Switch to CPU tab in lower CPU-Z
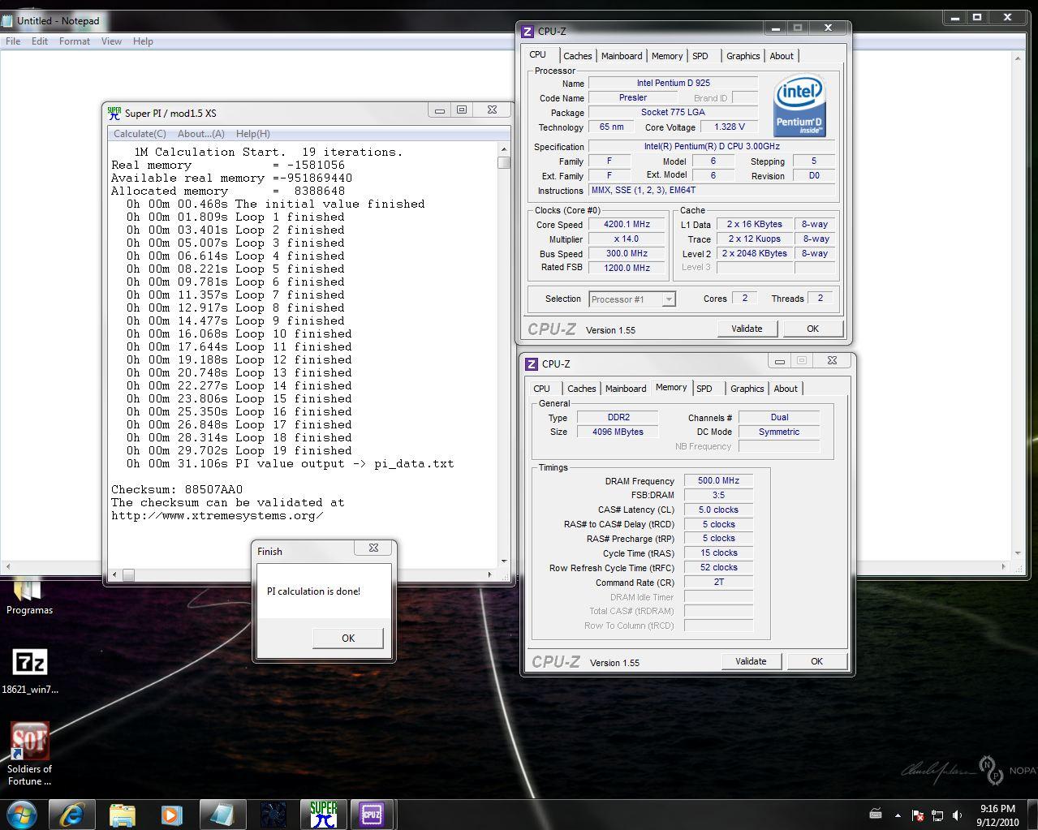Viewport: 1038px width, 830px height. 541,389
